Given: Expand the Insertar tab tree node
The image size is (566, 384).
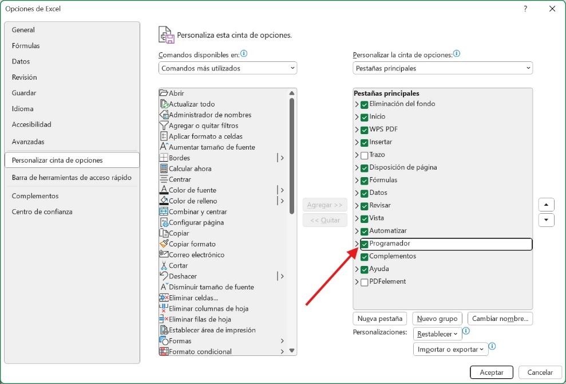Looking at the screenshot, I should coord(357,143).
